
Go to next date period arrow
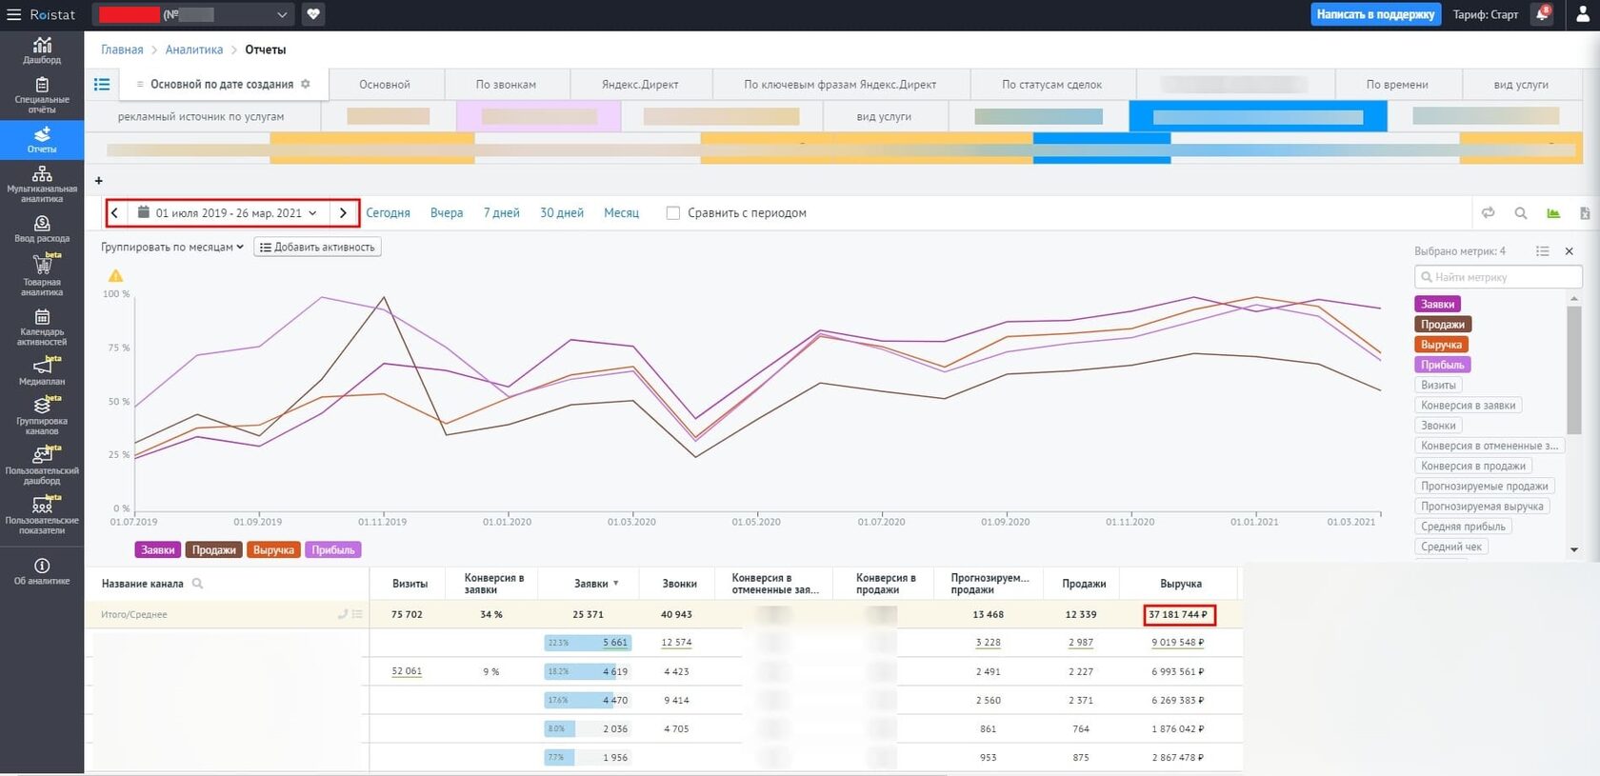tap(344, 213)
